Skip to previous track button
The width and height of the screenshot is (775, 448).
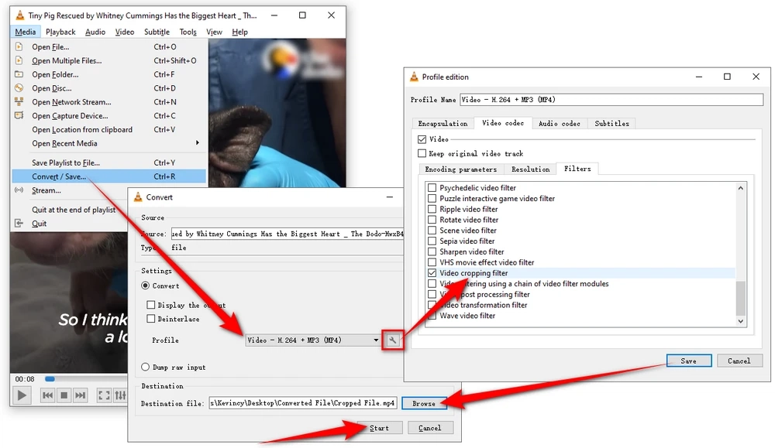pyautogui.click(x=47, y=395)
